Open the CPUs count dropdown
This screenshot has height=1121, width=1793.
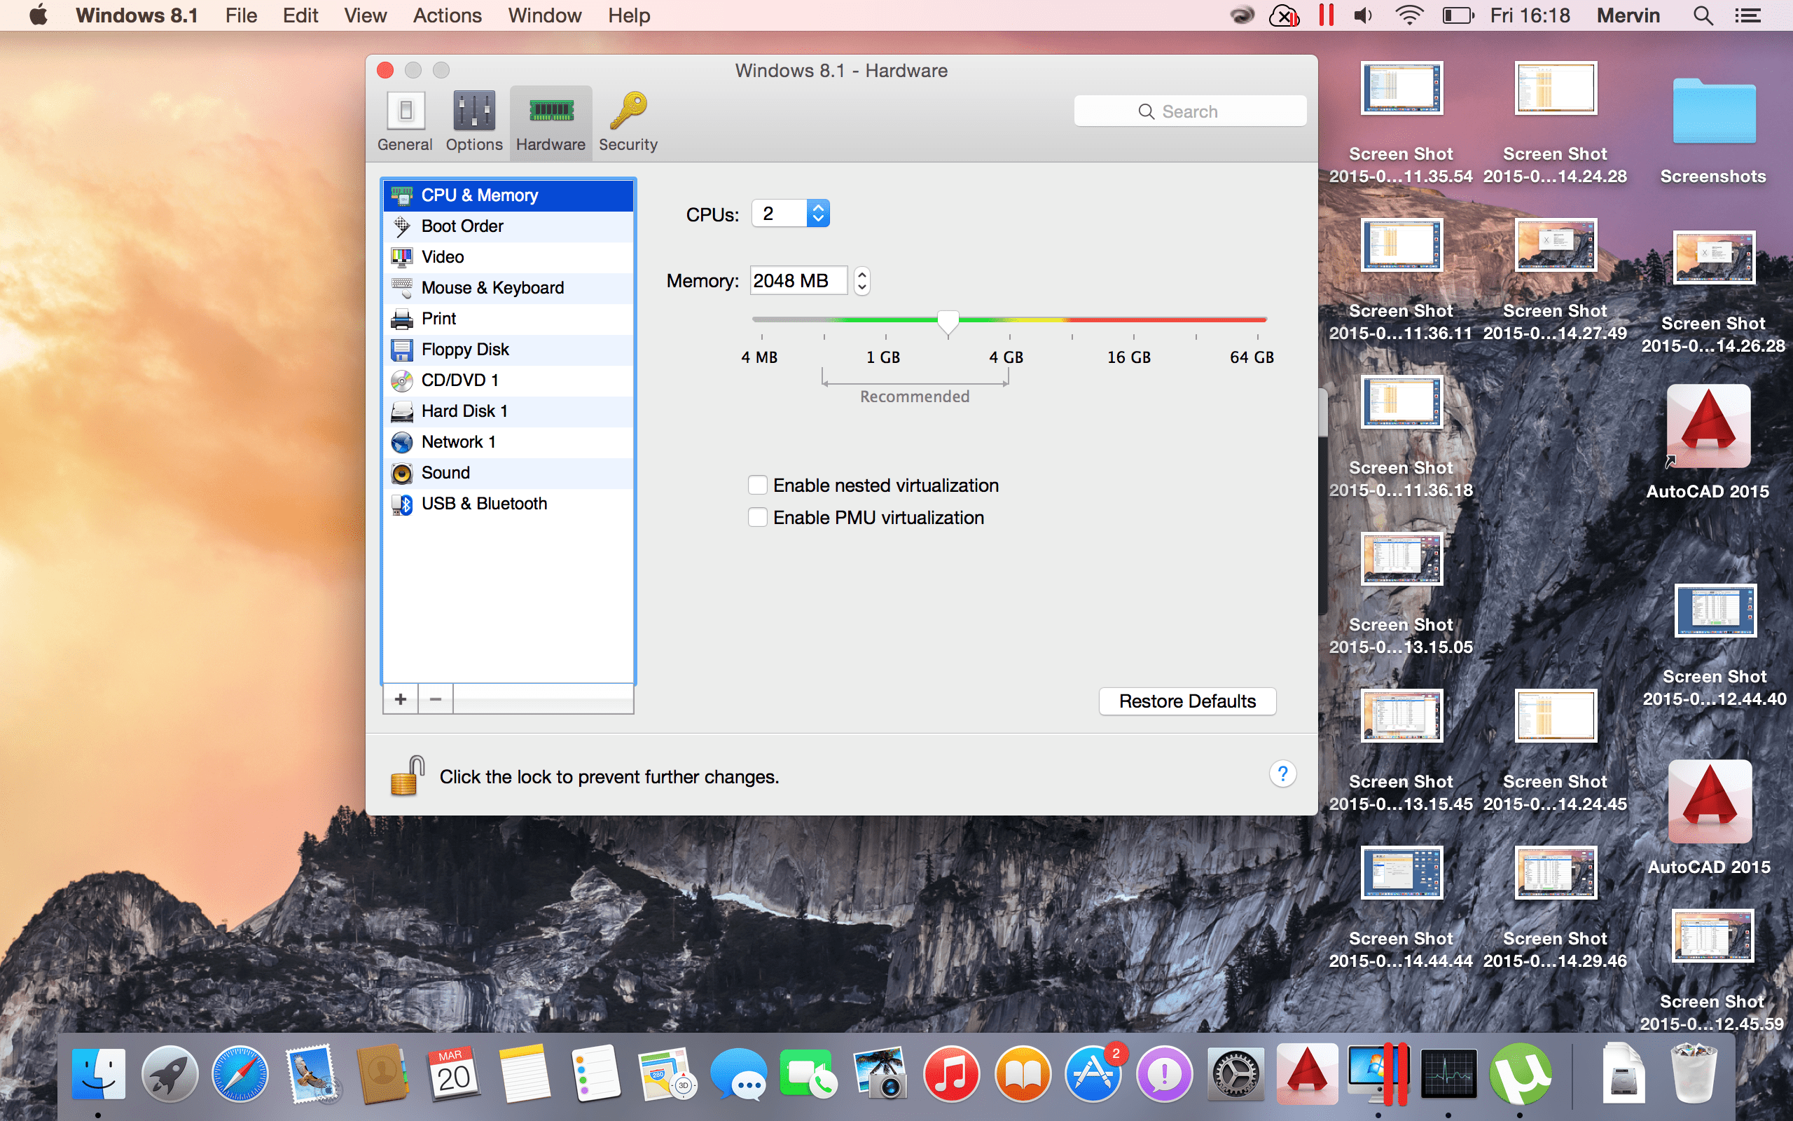[791, 214]
